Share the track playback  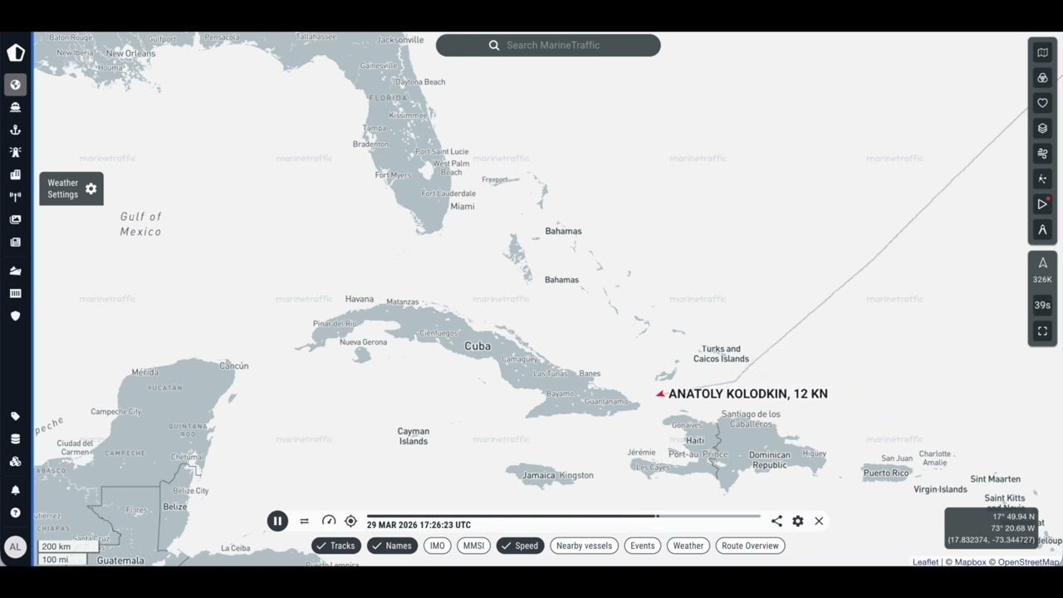click(x=776, y=521)
